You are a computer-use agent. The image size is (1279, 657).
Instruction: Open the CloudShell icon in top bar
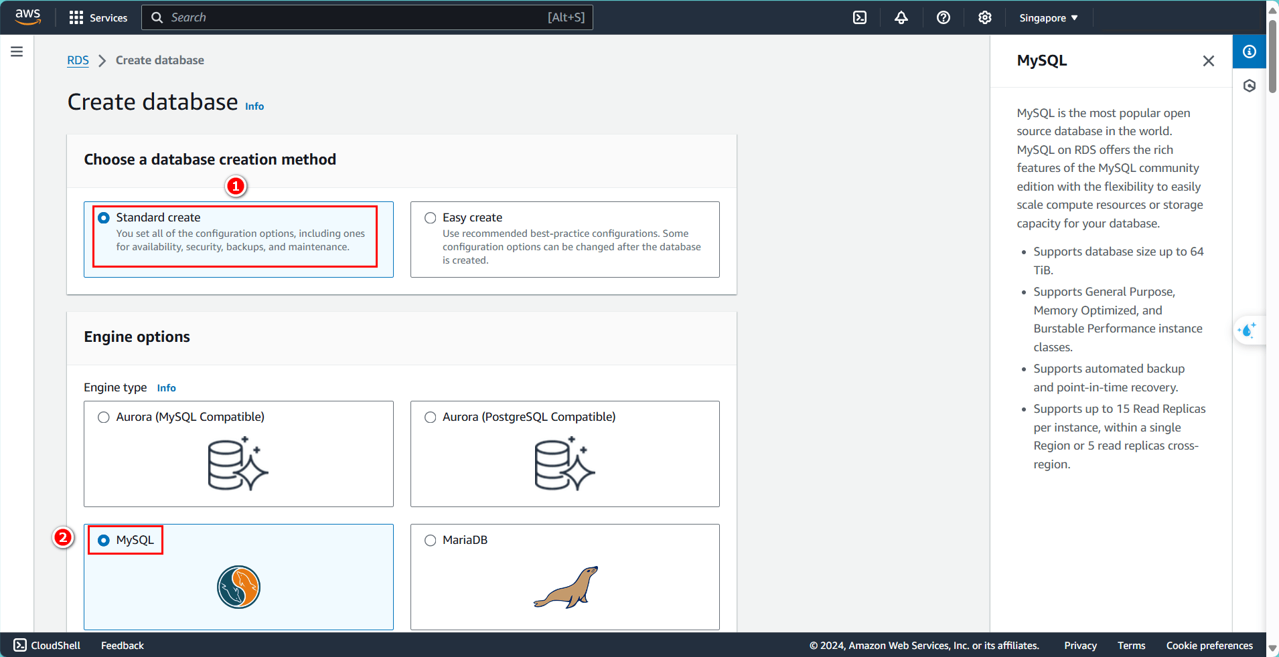(860, 18)
